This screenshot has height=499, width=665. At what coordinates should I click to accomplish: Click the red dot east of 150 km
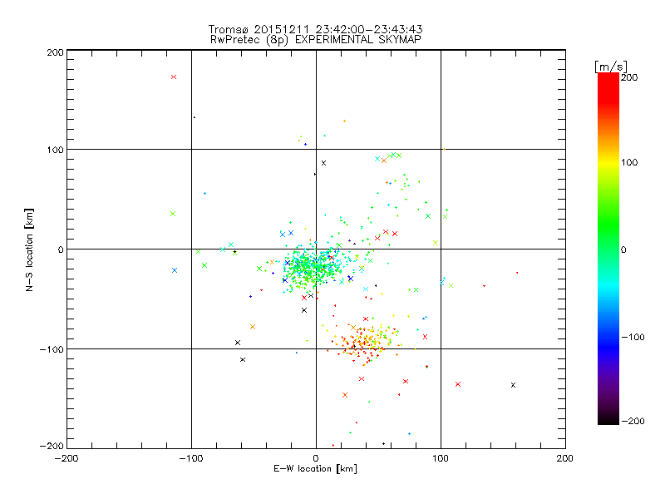[517, 273]
